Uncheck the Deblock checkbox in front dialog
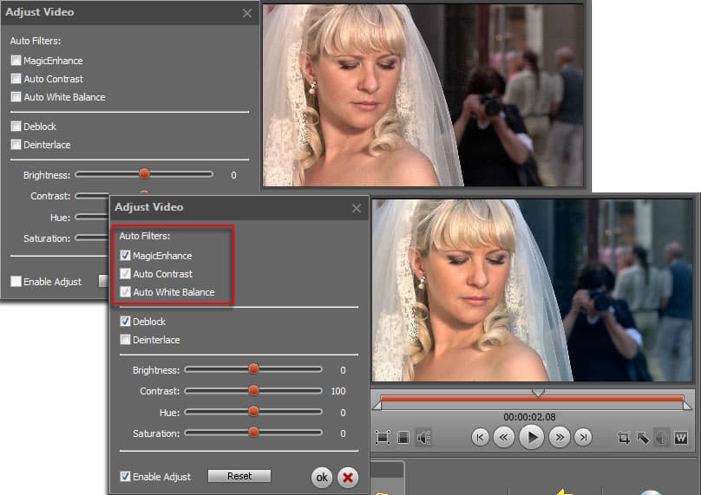Screen dimensions: 701x495 tap(125, 322)
